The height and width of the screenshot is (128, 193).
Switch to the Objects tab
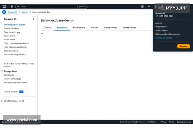(48, 28)
